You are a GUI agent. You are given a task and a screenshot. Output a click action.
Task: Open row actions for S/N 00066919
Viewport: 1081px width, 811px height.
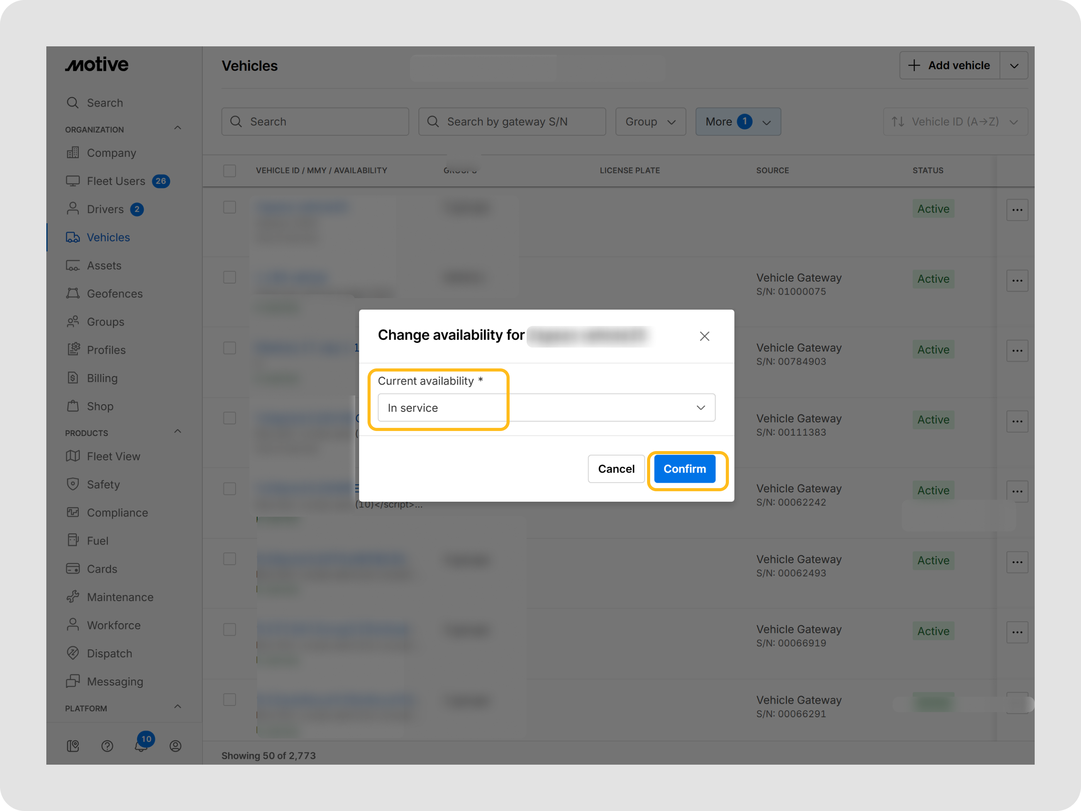(x=1017, y=633)
